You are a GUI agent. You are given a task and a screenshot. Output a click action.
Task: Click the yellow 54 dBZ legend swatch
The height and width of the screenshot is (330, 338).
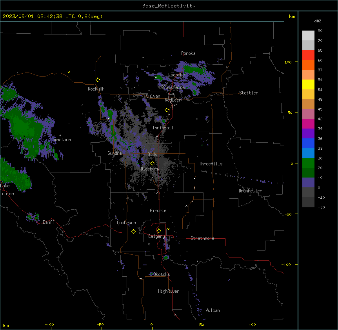click(x=308, y=84)
